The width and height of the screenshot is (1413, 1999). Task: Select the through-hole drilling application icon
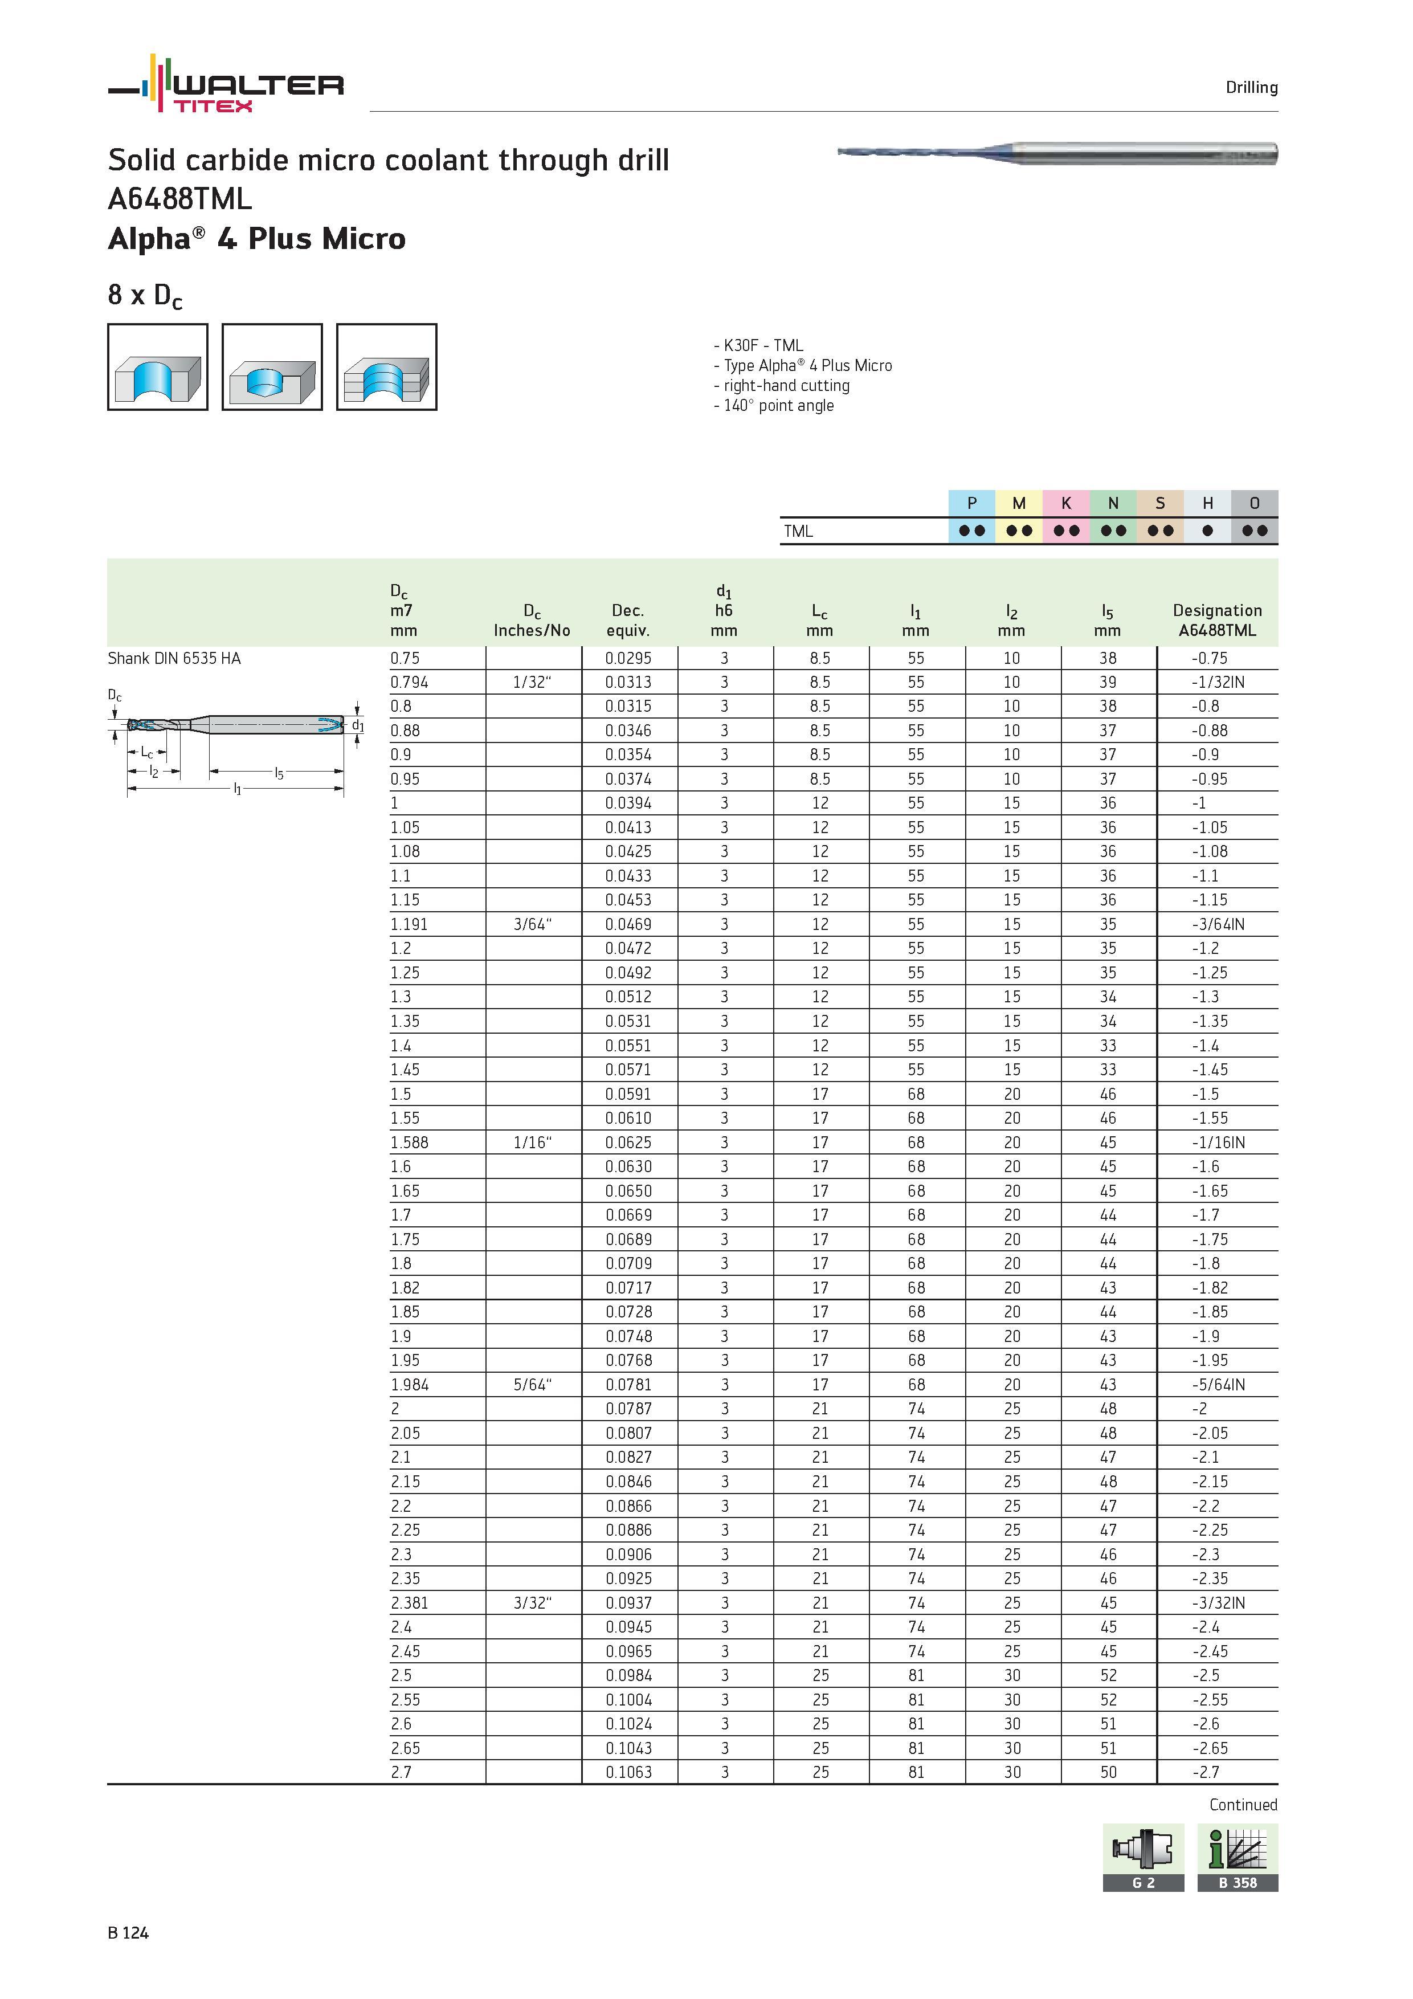pyautogui.click(x=158, y=366)
